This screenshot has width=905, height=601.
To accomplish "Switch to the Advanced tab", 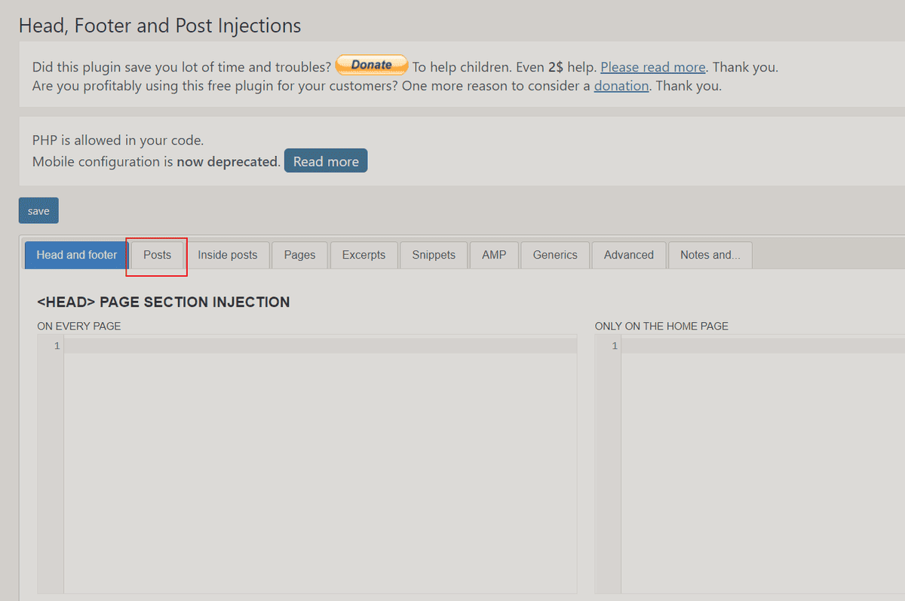I will tap(629, 255).
